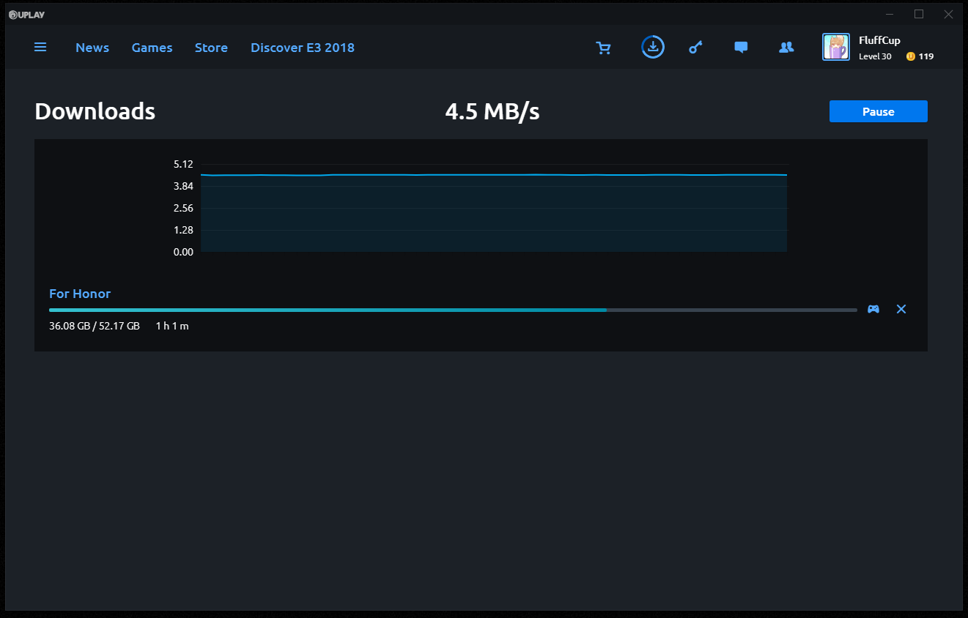Click the 4.5 MB/s speed readout
The image size is (968, 618).
tap(492, 111)
